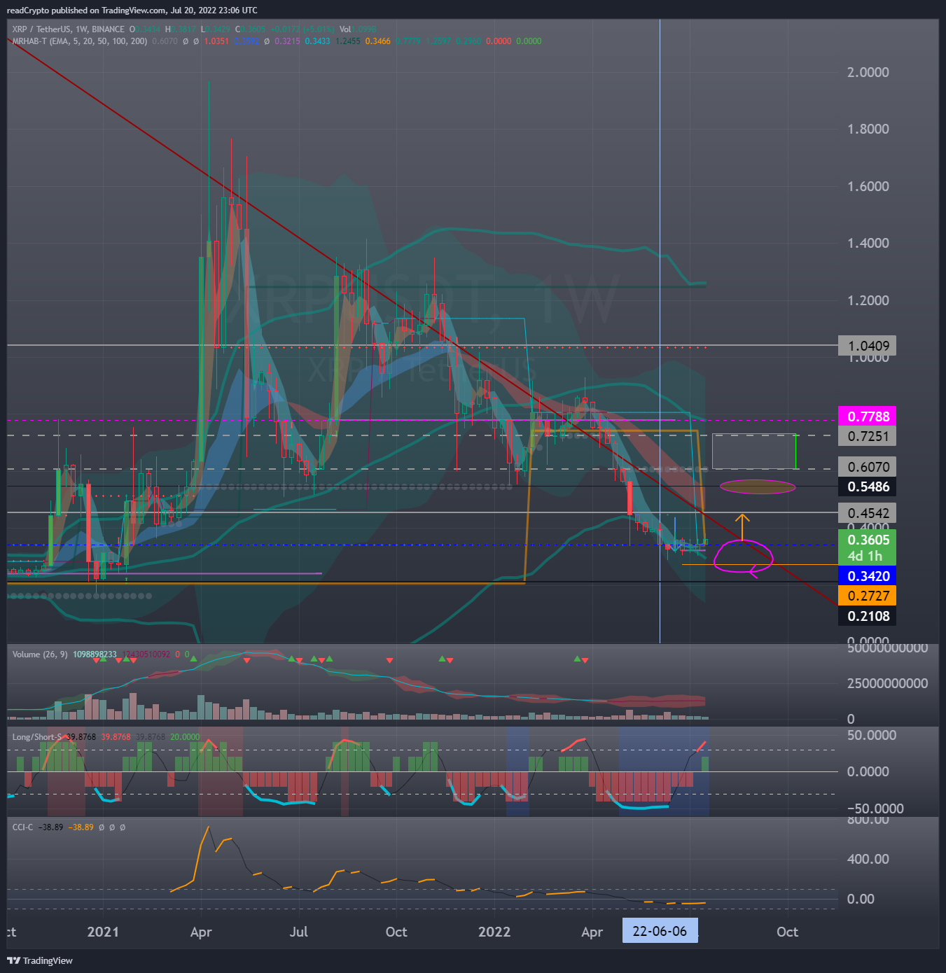Click the magenta 0.7788 price tag
The image size is (946, 973).
click(x=868, y=416)
